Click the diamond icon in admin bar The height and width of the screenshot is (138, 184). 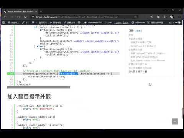[x=79, y=23]
